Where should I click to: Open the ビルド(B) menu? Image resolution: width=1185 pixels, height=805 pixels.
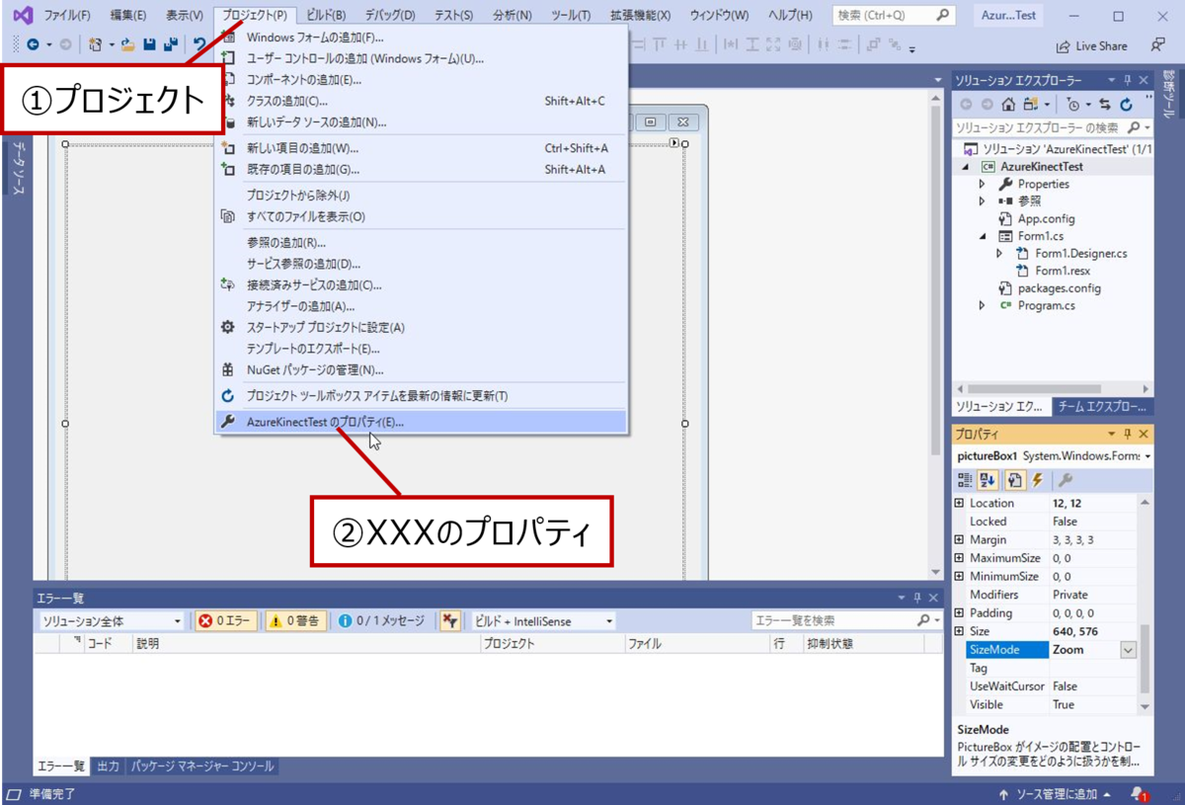326,16
